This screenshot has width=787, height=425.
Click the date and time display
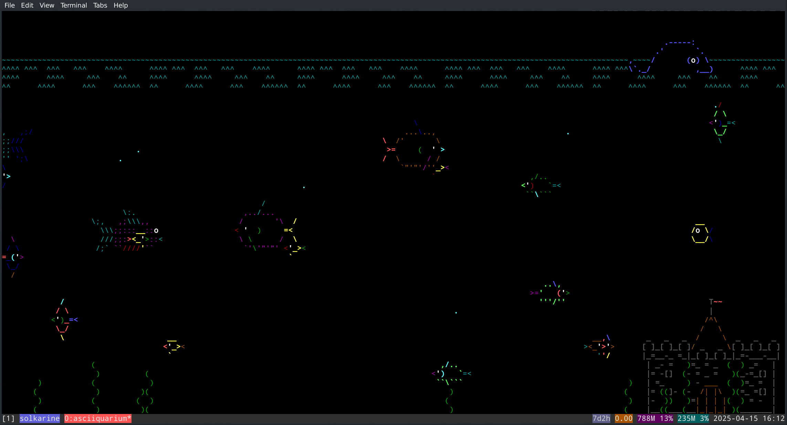(x=749, y=418)
